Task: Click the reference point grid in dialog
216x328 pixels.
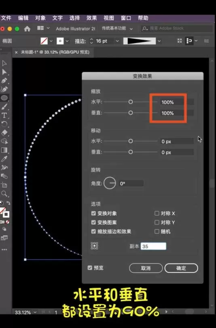Action: point(94,246)
